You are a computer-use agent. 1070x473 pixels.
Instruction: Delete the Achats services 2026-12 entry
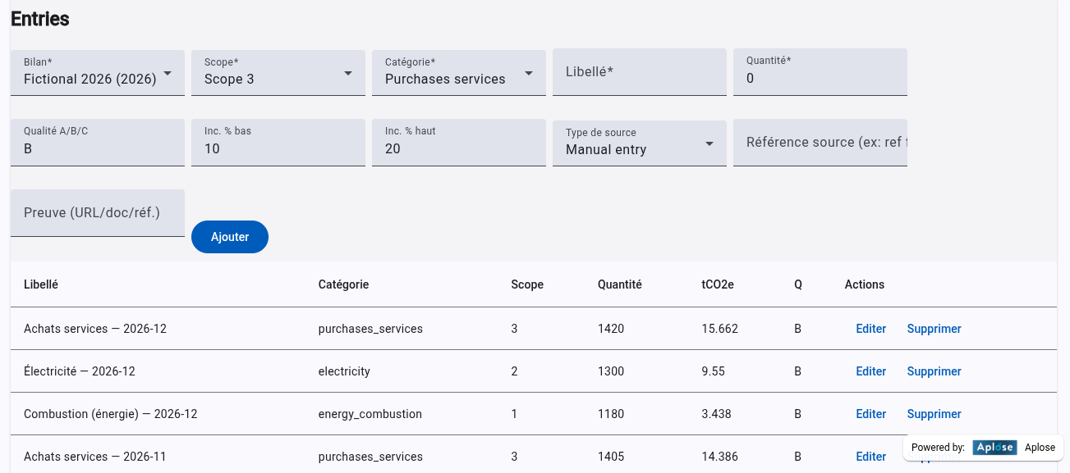(934, 329)
